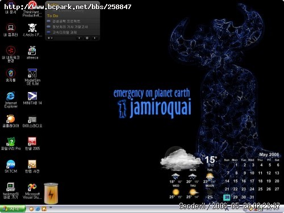
Task: Click center dot button in to-do widget
Action: pos(87,38)
